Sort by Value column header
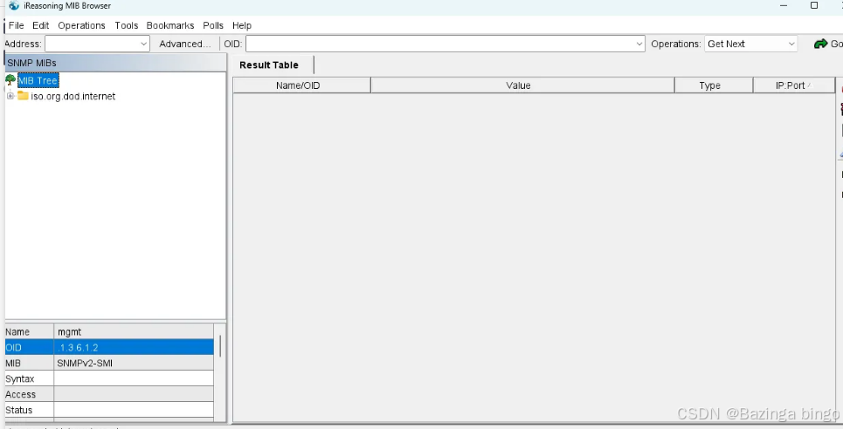The height and width of the screenshot is (429, 843). click(x=522, y=85)
